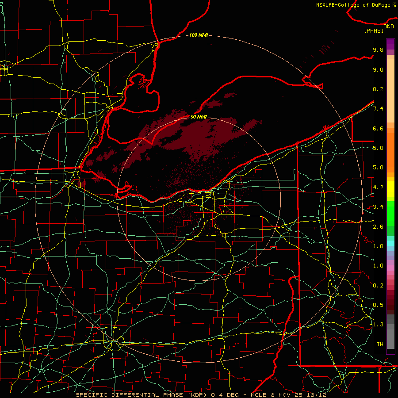398x398 pixels.
Task: Select the 2.6 value on color scale
Action: pos(378,226)
